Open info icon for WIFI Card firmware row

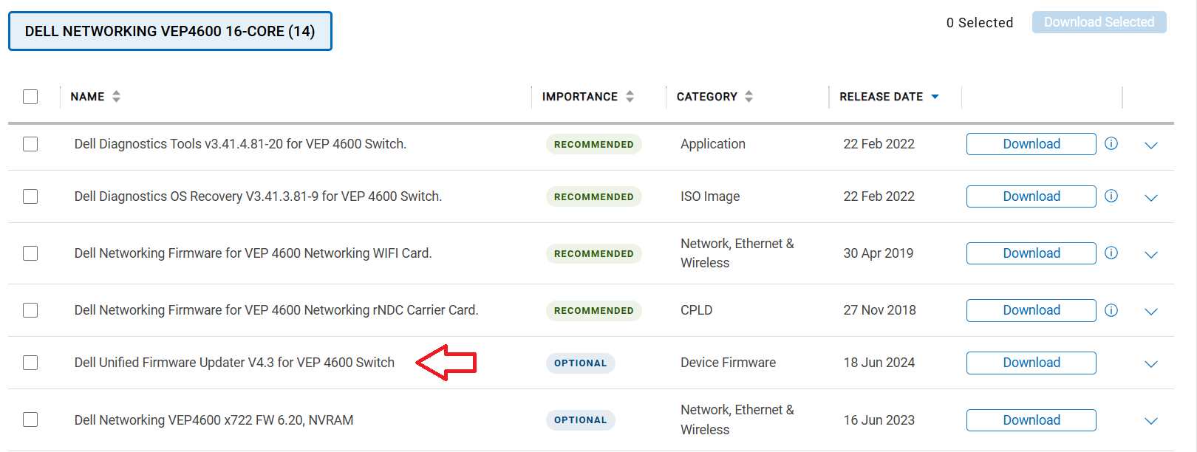pos(1111,253)
